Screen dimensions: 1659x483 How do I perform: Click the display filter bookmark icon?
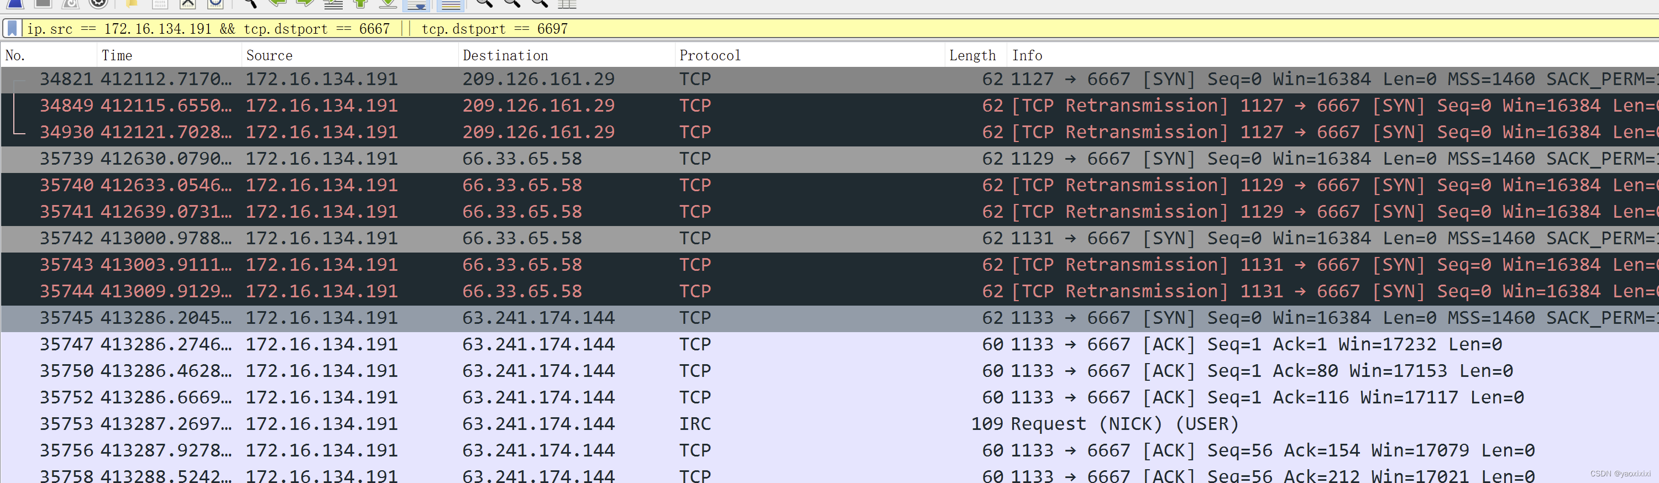pos(12,28)
